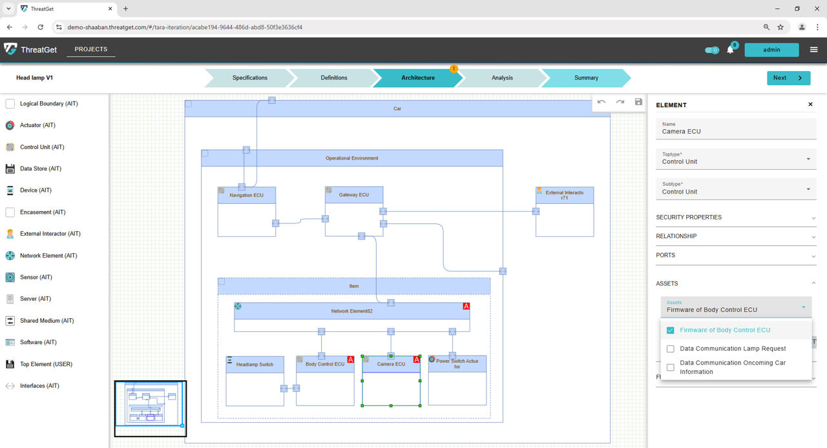Expand the Security Properties section
This screenshot has width=827, height=448.
click(735, 218)
